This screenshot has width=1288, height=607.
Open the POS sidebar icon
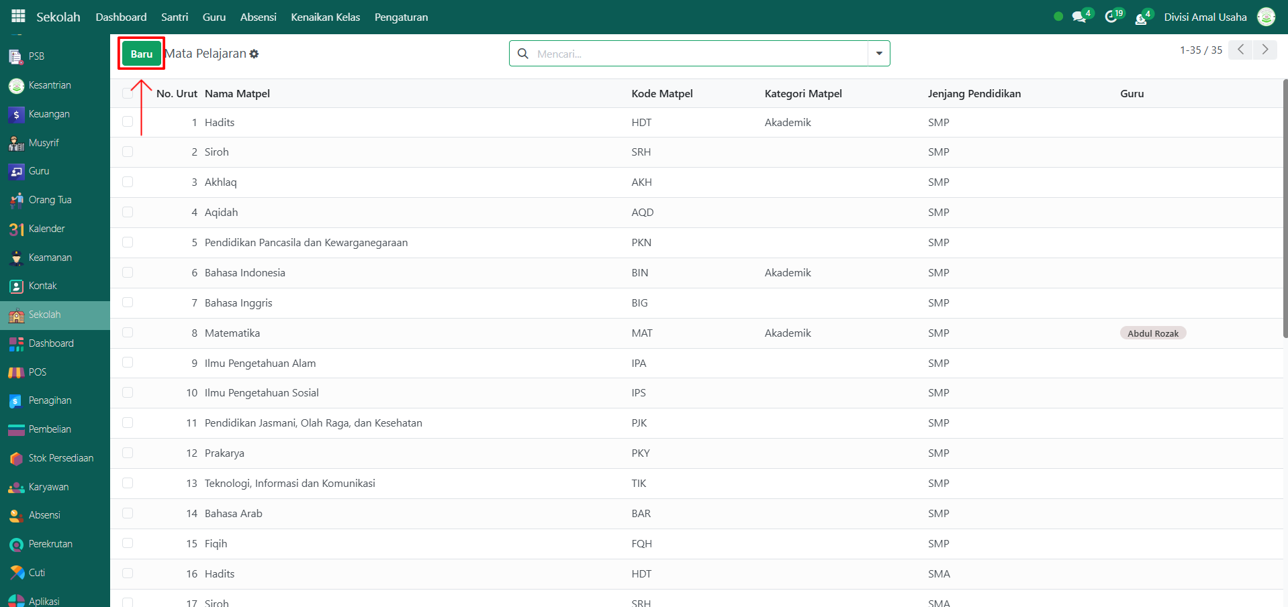pyautogui.click(x=16, y=372)
